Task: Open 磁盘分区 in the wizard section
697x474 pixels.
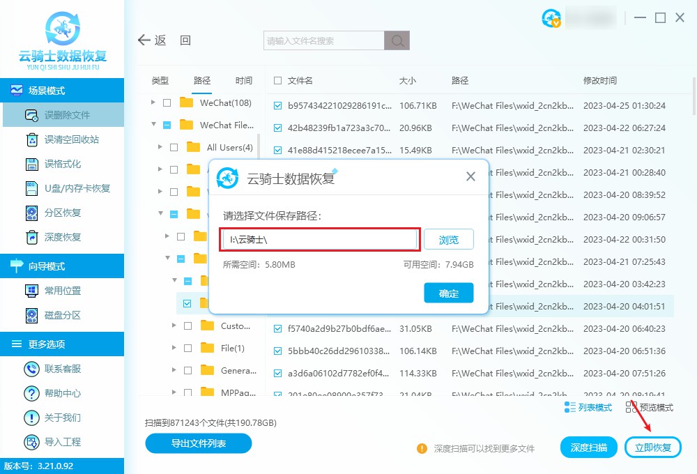Action: pos(63,314)
